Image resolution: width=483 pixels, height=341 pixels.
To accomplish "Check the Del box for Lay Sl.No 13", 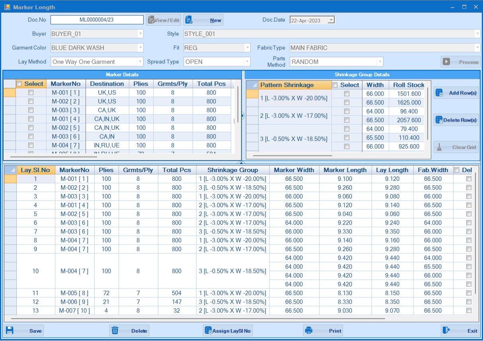I will 469,310.
